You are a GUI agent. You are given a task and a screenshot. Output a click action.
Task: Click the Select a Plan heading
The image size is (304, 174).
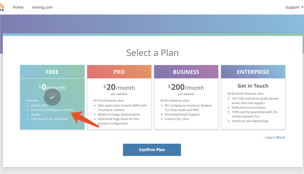point(152,53)
